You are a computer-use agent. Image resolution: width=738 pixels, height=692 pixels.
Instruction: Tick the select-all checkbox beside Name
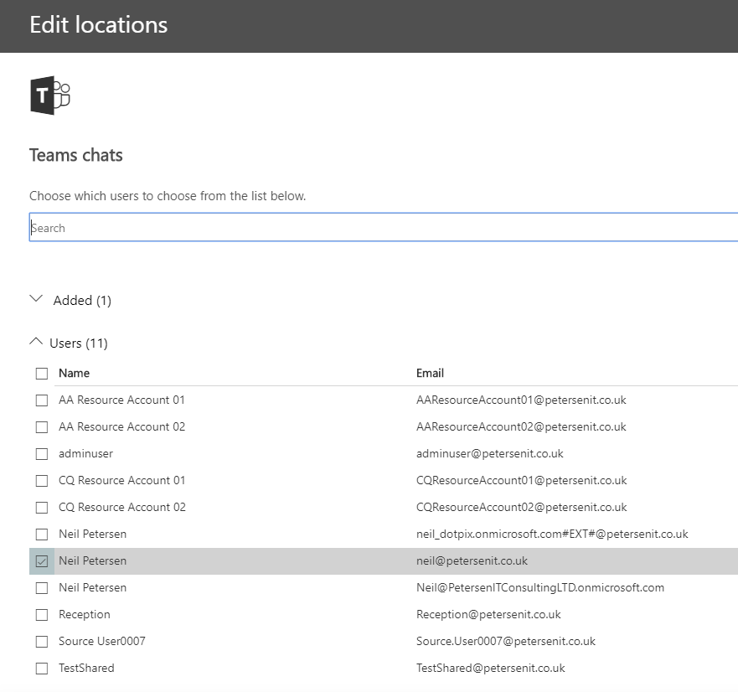(42, 374)
